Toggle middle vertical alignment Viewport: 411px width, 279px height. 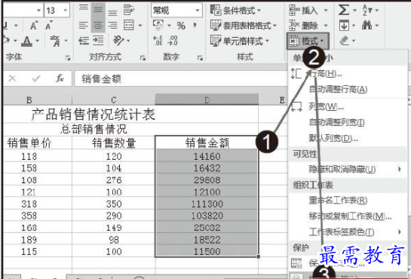point(98,11)
